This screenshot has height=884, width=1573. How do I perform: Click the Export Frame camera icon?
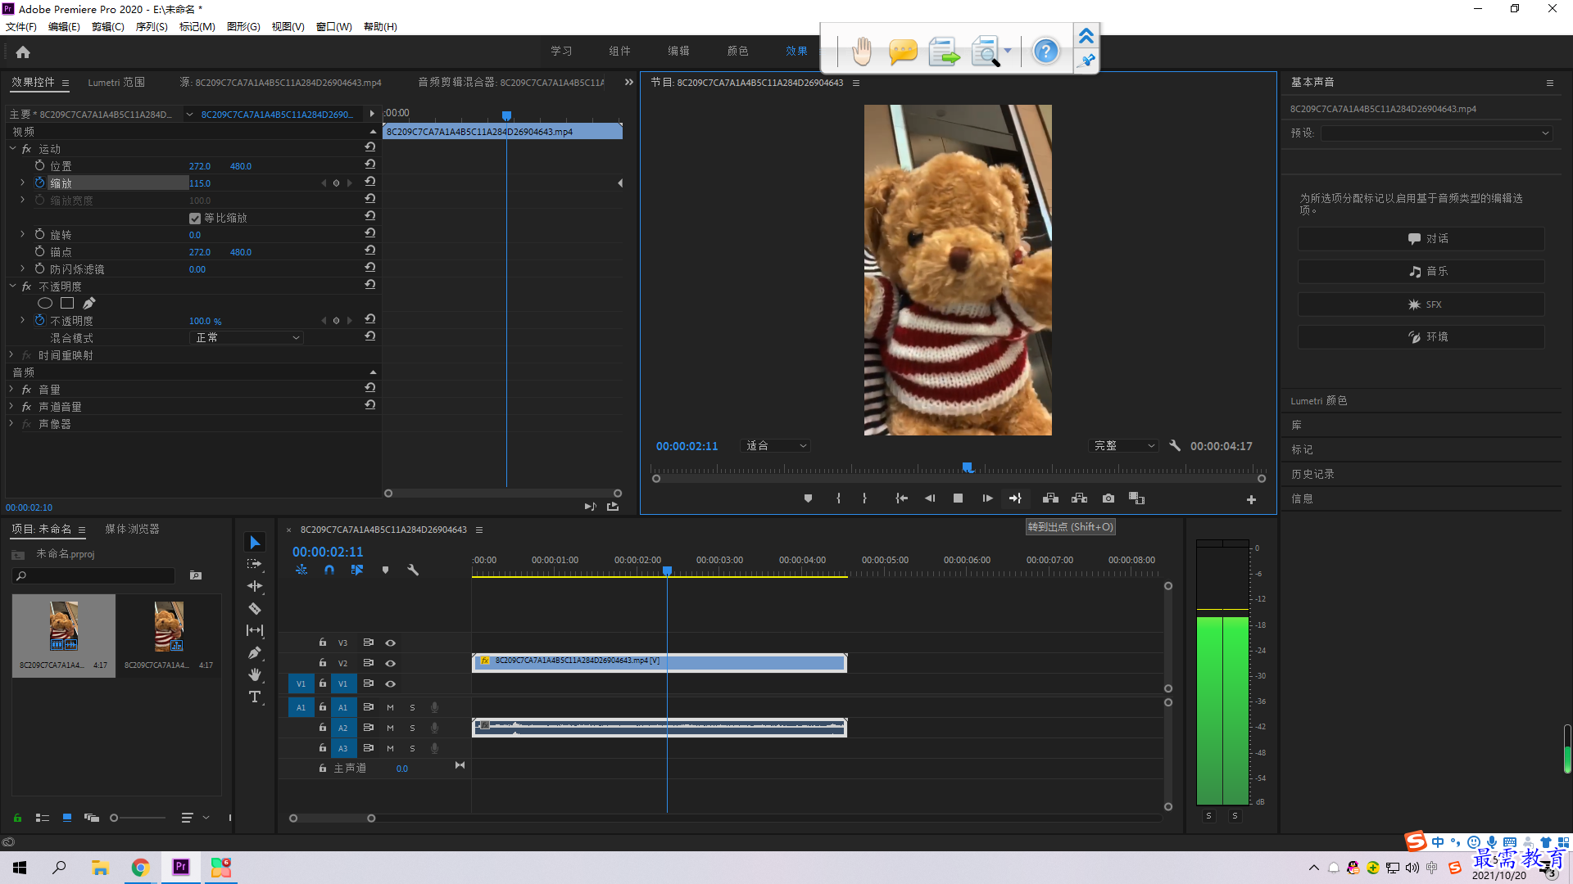pyautogui.click(x=1108, y=498)
